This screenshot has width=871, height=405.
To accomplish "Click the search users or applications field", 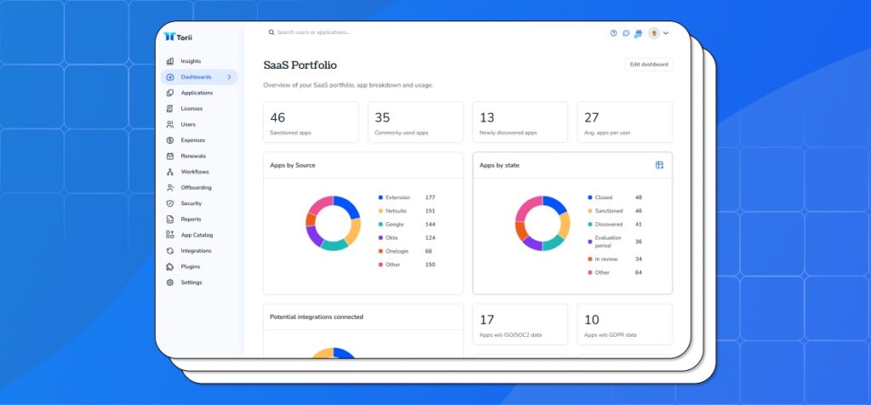I will (340, 32).
